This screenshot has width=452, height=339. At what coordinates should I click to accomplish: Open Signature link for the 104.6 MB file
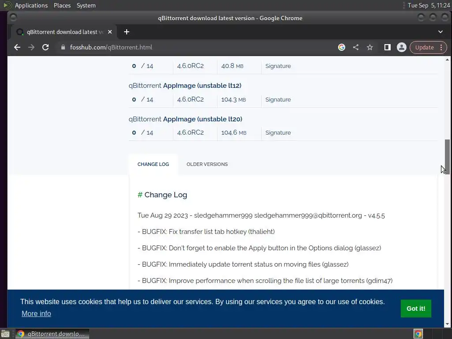point(278,132)
